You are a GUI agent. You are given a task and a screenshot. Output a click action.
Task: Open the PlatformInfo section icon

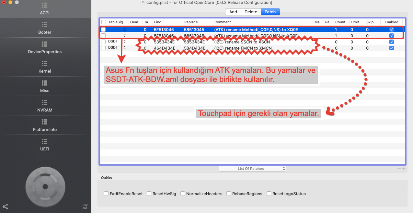coord(45,122)
